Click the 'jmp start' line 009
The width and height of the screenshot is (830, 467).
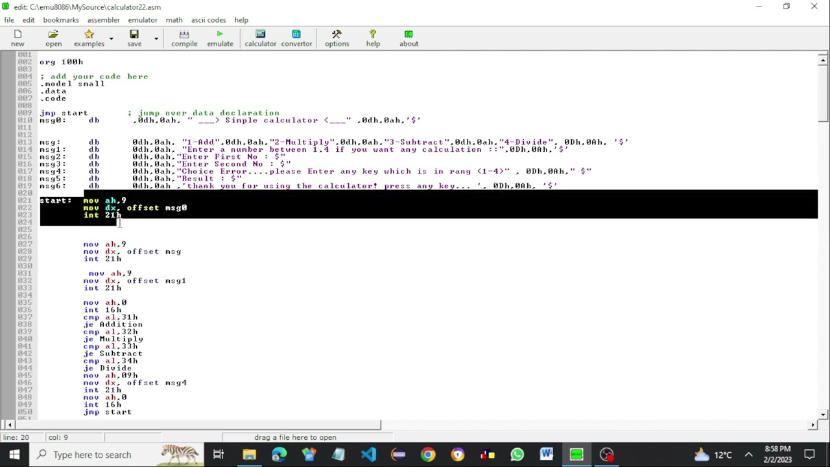click(64, 113)
